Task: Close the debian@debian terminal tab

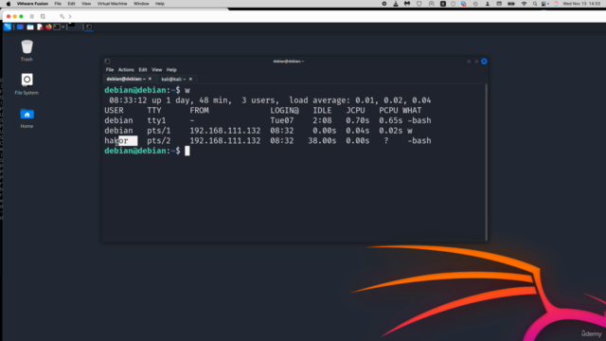Action: [x=150, y=79]
